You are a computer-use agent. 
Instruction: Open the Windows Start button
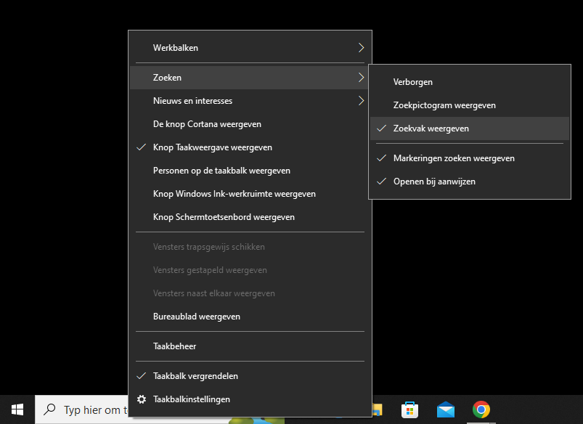[17, 409]
